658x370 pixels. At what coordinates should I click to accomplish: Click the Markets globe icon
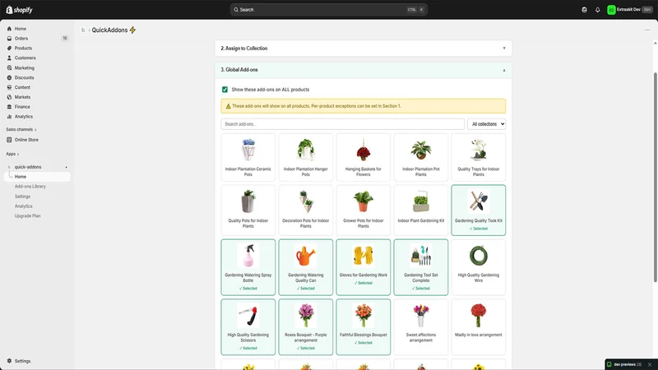tap(9, 97)
